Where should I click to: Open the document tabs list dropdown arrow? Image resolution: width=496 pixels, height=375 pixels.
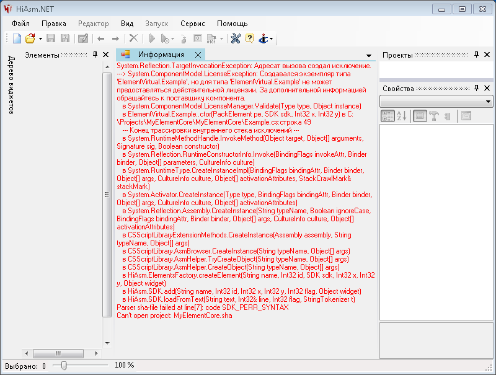(x=370, y=55)
